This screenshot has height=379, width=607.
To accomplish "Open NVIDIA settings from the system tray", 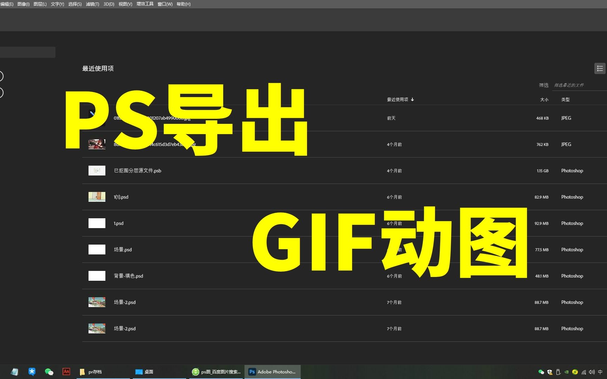I will click(x=566, y=372).
